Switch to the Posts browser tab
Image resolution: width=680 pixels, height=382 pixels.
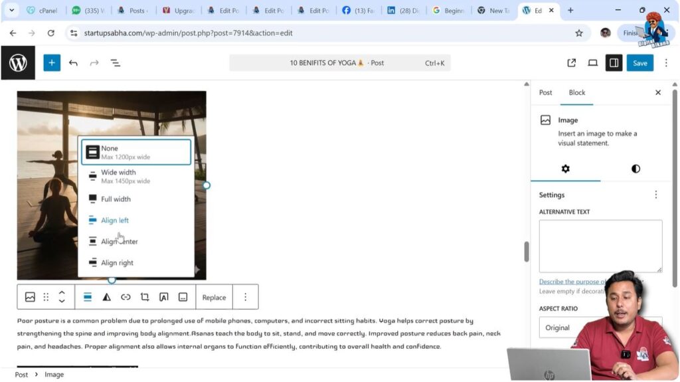(133, 11)
